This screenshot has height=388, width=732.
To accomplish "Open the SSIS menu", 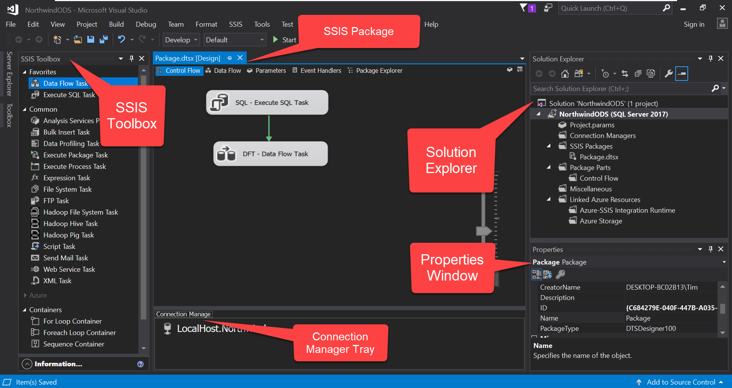I will pyautogui.click(x=236, y=24).
